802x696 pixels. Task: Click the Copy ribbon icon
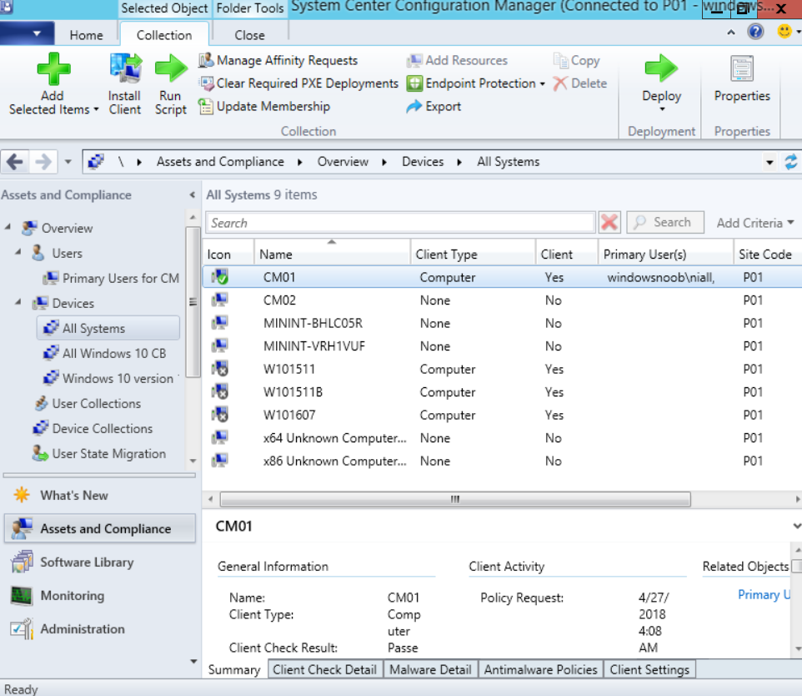click(561, 60)
